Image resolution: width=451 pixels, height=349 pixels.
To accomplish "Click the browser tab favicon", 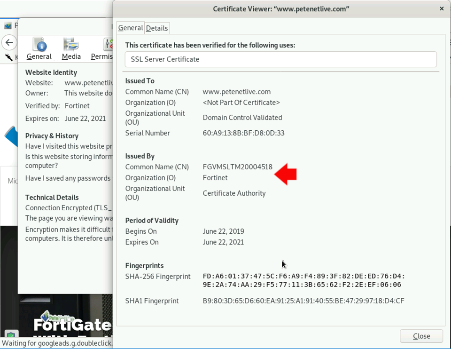I will point(8,26).
